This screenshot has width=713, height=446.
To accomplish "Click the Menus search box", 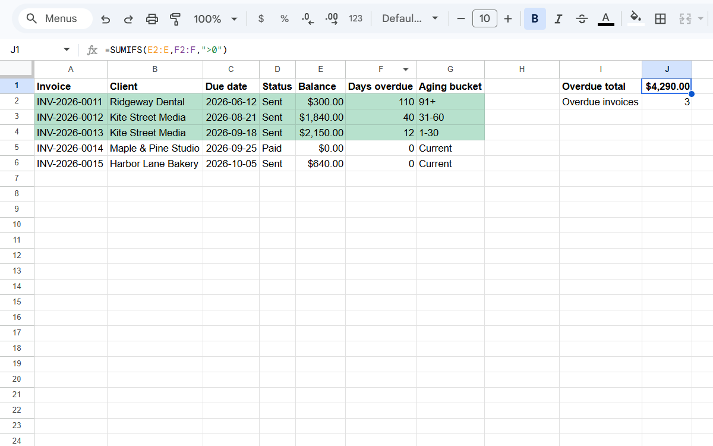I will pos(55,19).
